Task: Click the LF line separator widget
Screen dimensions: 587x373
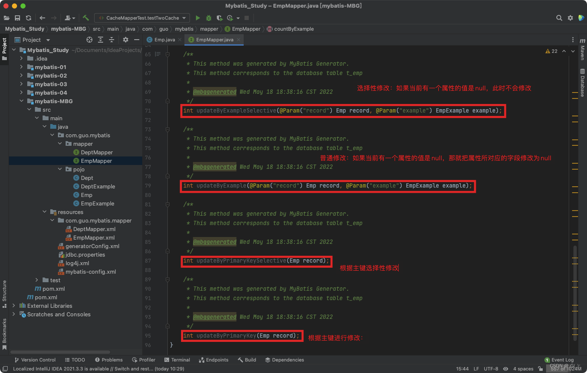Action: point(476,369)
